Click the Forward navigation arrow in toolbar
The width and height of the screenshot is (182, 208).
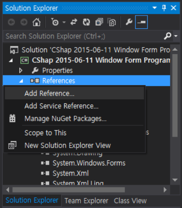[24, 22]
